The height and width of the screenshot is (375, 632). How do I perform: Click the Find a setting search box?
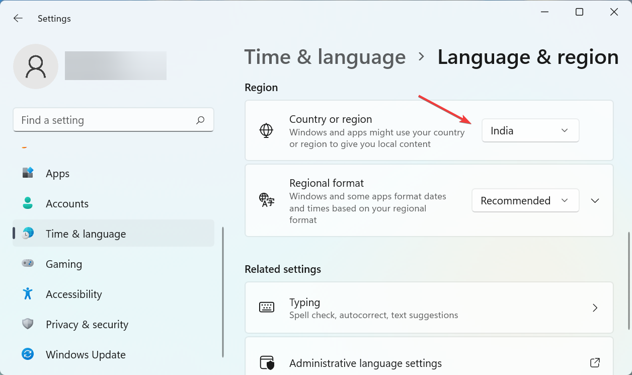point(106,120)
